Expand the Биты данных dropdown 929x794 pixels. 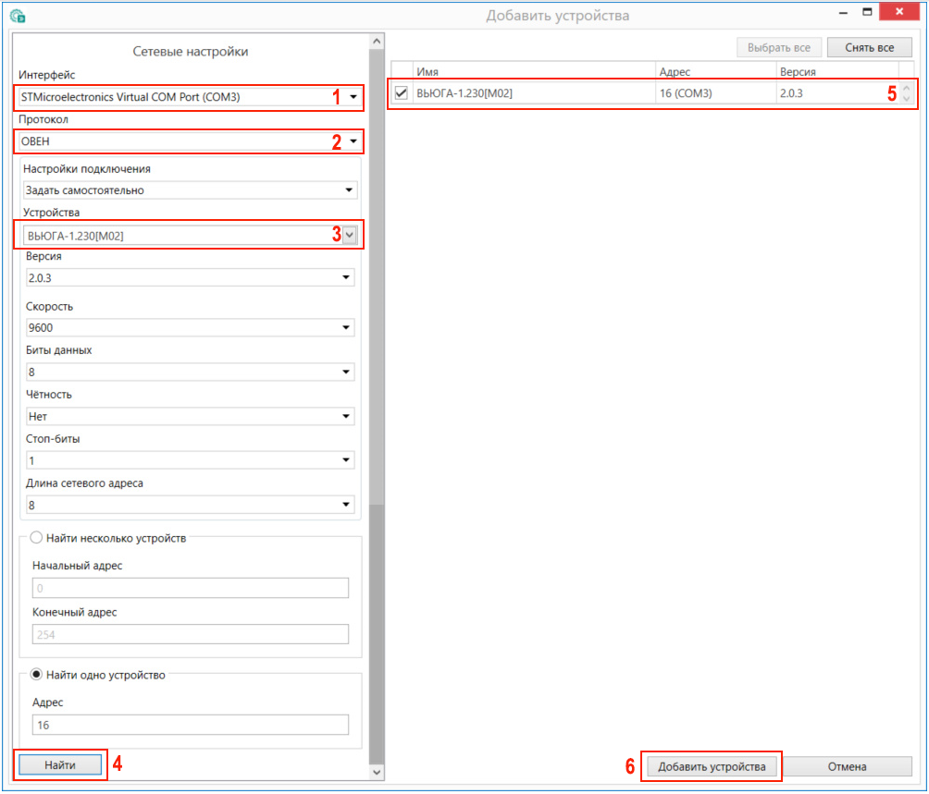coord(190,372)
